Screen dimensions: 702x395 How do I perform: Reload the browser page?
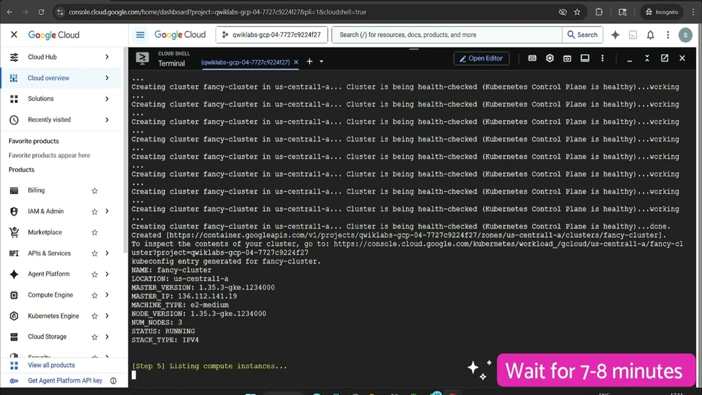pos(41,12)
